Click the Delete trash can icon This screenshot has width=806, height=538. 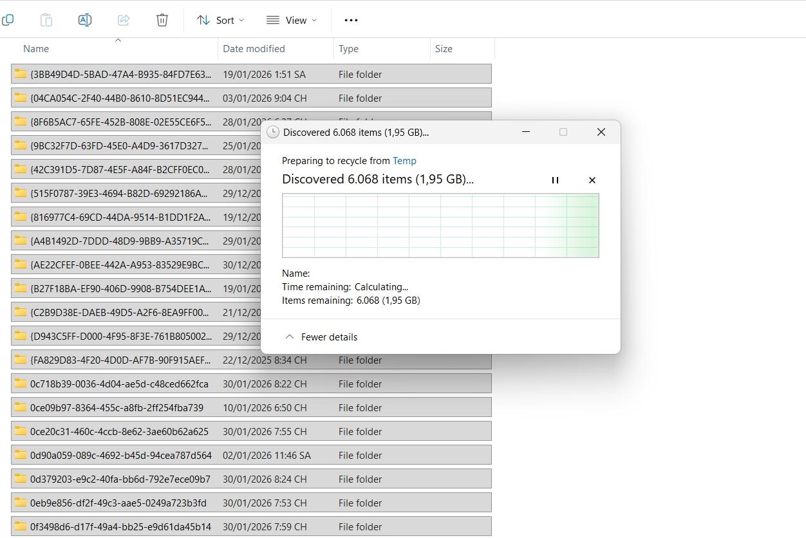(x=162, y=20)
